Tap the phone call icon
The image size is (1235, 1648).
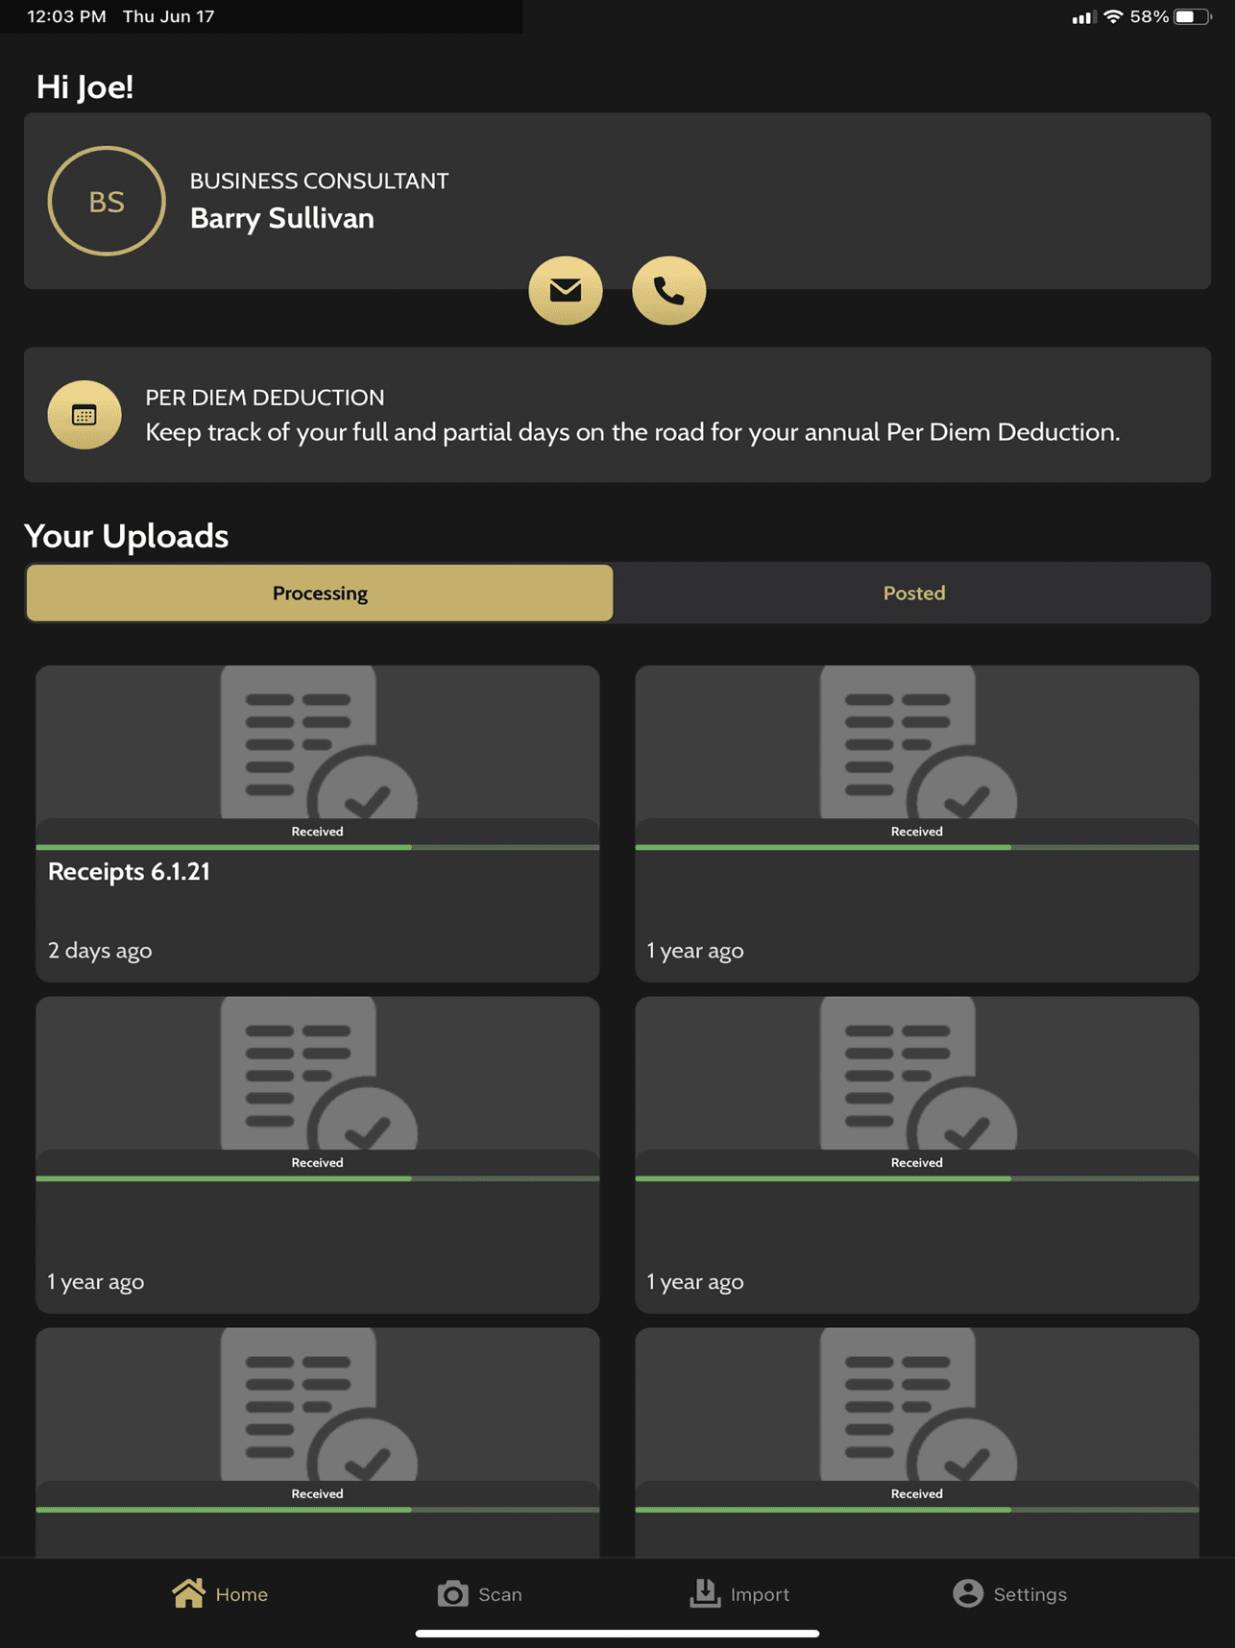tap(669, 290)
